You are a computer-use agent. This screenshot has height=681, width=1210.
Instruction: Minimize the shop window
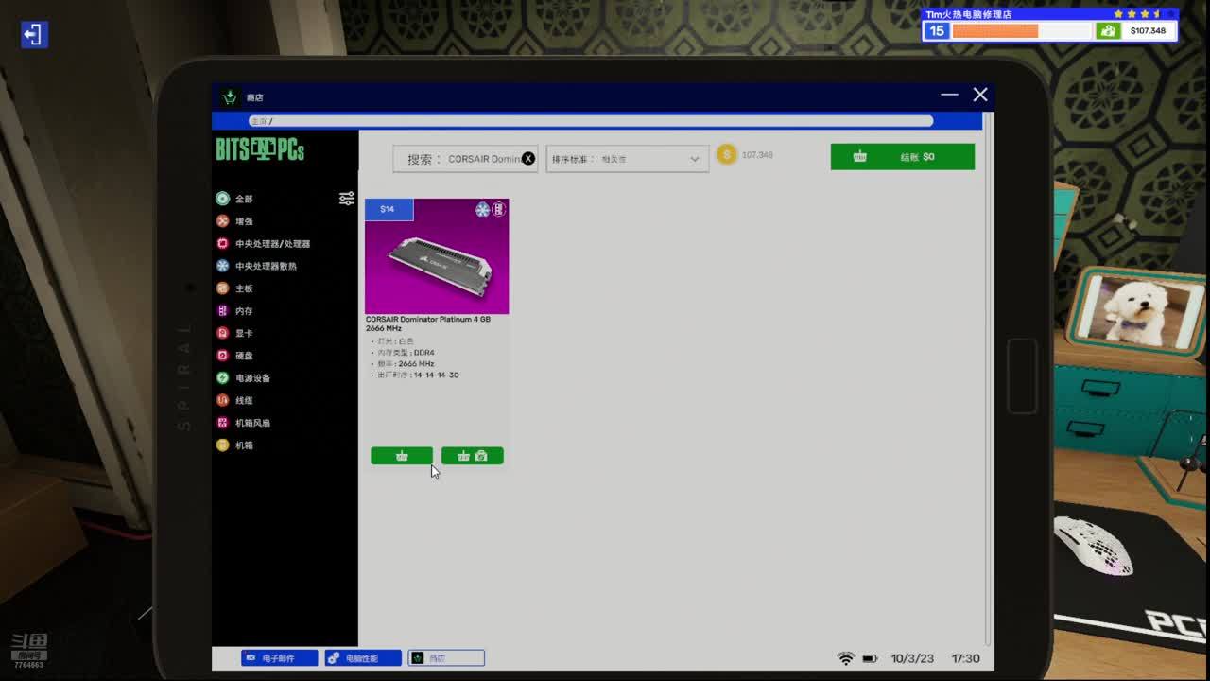coord(949,95)
